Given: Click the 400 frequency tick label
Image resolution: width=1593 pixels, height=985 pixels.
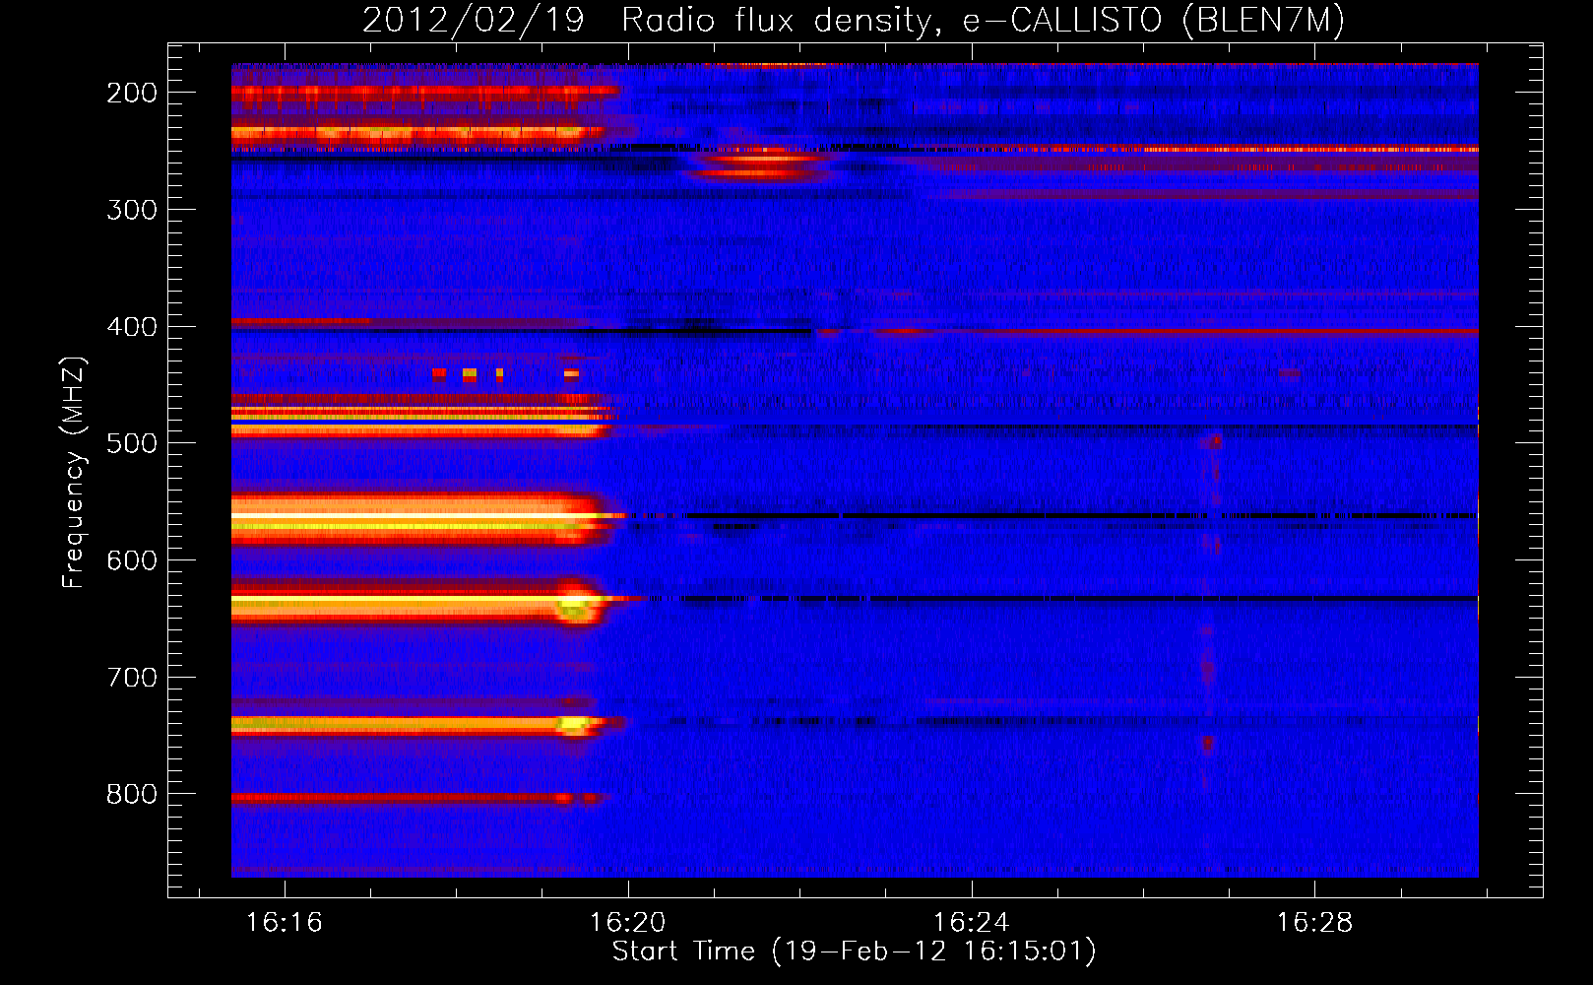Looking at the screenshot, I should tap(132, 327).
